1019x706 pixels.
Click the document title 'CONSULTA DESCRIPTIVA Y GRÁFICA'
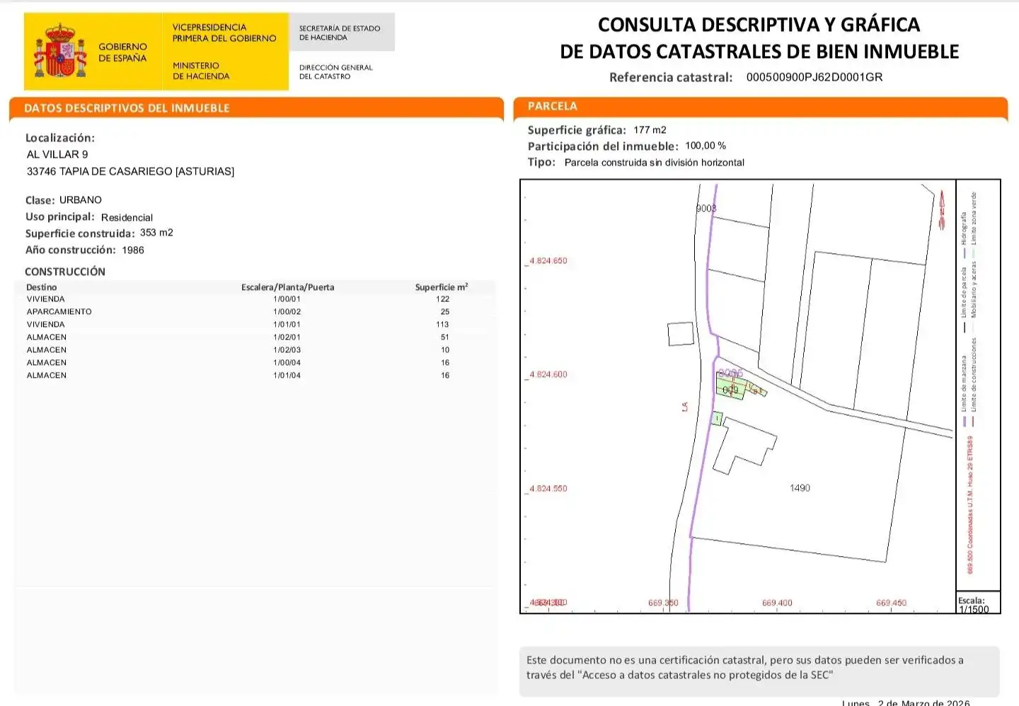759,25
